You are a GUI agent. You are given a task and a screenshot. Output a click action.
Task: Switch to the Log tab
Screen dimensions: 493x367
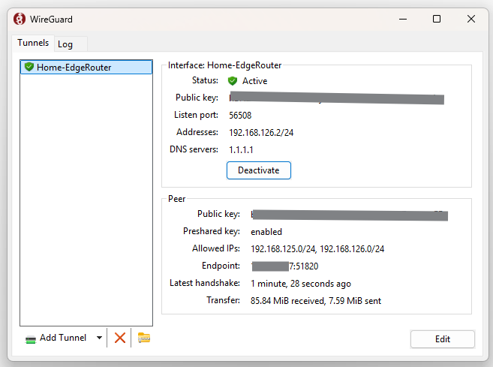pos(65,44)
